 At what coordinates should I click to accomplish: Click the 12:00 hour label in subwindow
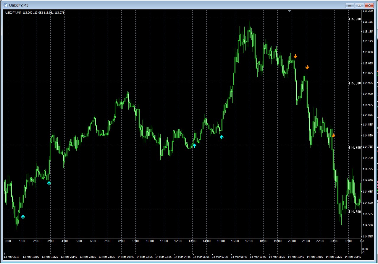(x=178, y=241)
